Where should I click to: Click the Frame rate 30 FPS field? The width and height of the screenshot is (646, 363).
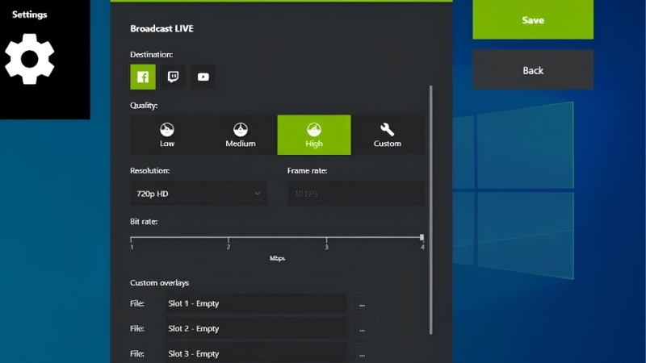pos(356,194)
